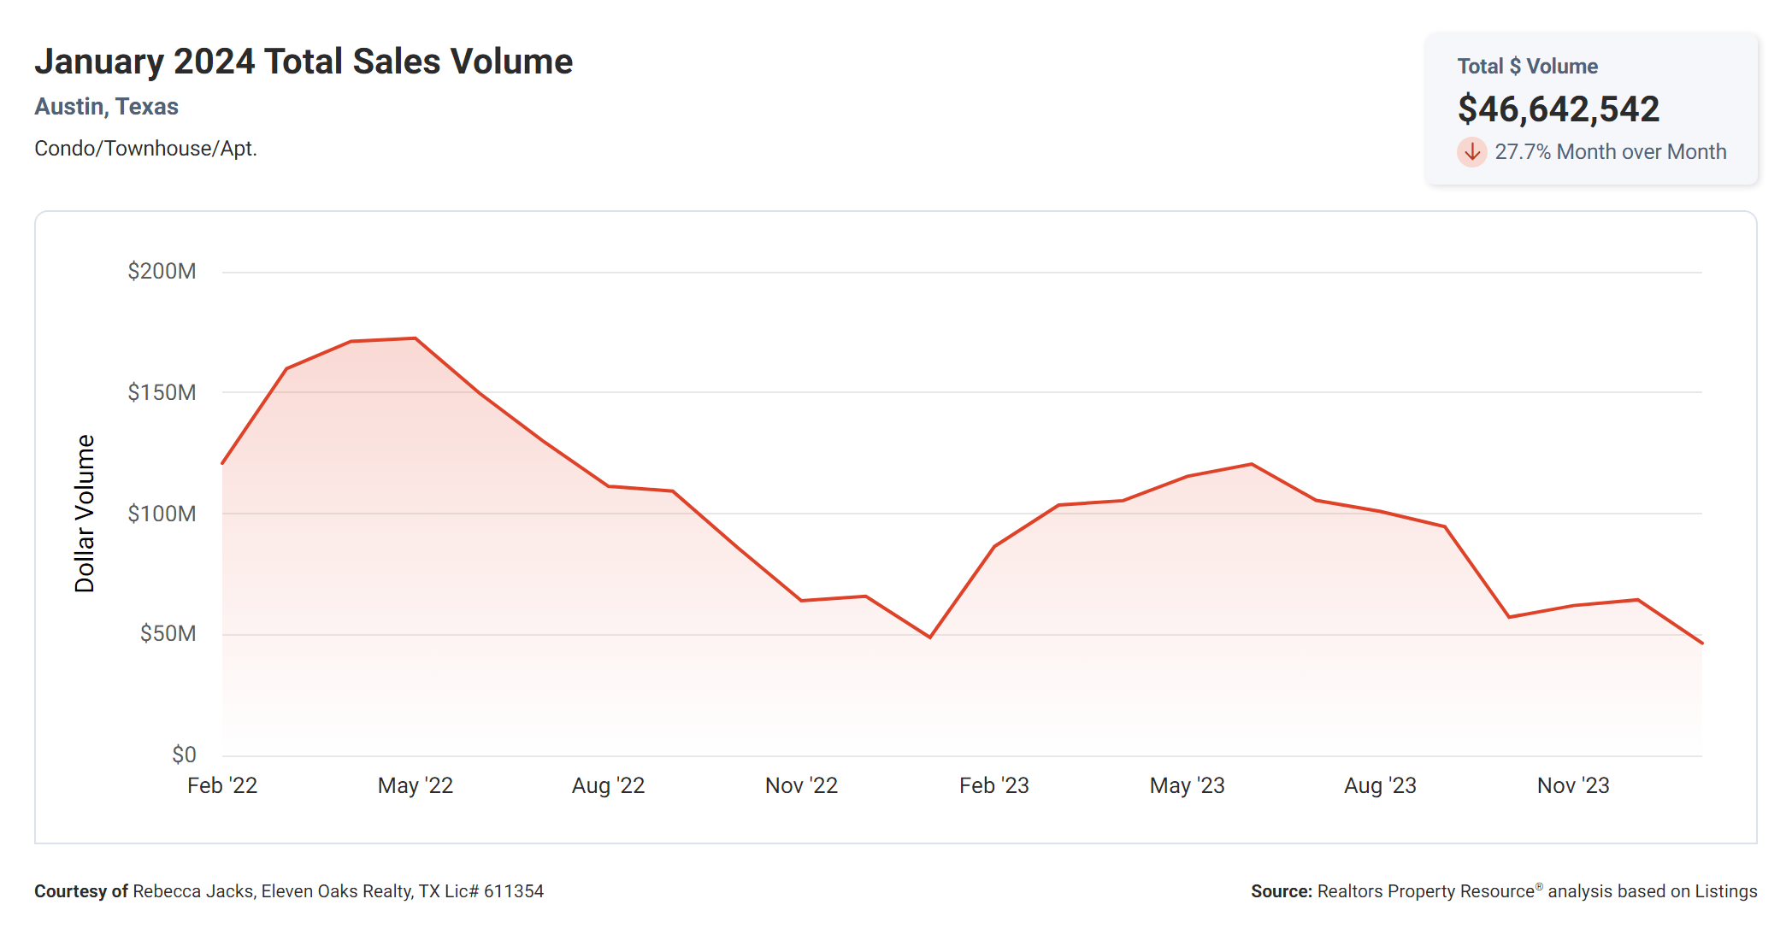Click the Aug '22 x-axis label
This screenshot has height=940, width=1792.
(x=608, y=785)
